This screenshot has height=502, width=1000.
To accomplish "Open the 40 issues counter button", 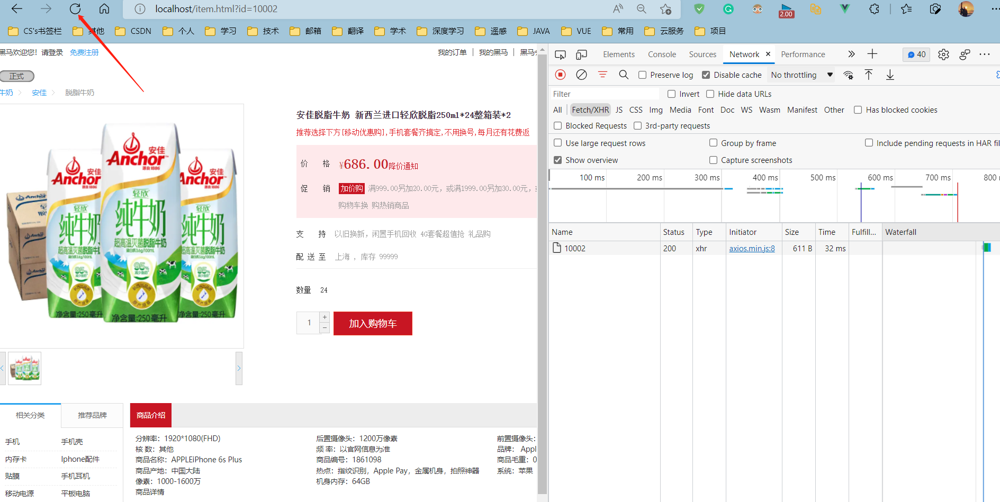I will (916, 54).
